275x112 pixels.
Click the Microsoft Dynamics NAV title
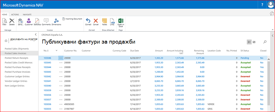click(23, 5)
